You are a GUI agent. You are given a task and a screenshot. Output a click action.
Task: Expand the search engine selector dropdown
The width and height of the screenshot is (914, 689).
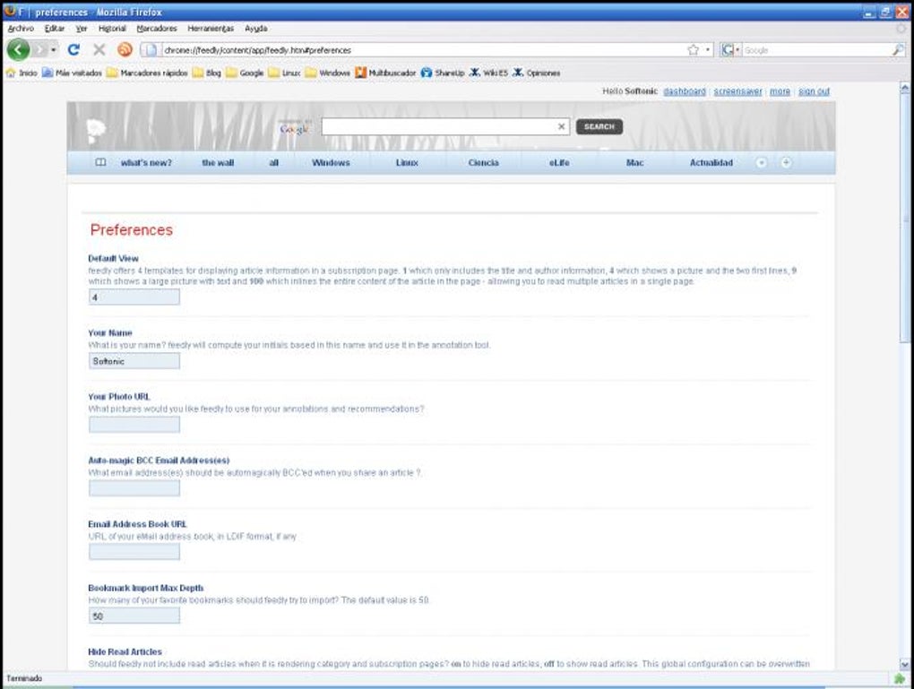pyautogui.click(x=729, y=50)
